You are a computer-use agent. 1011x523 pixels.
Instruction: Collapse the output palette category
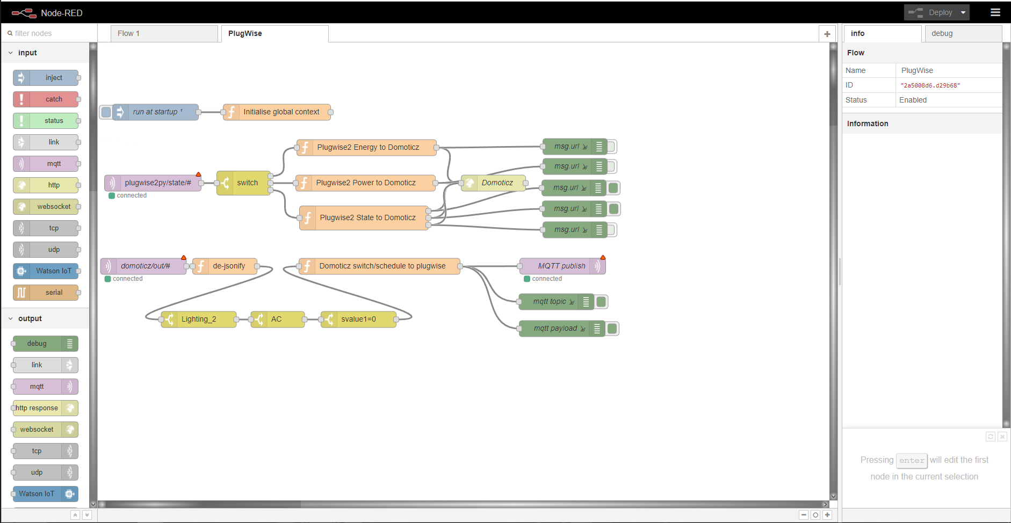(x=45, y=318)
